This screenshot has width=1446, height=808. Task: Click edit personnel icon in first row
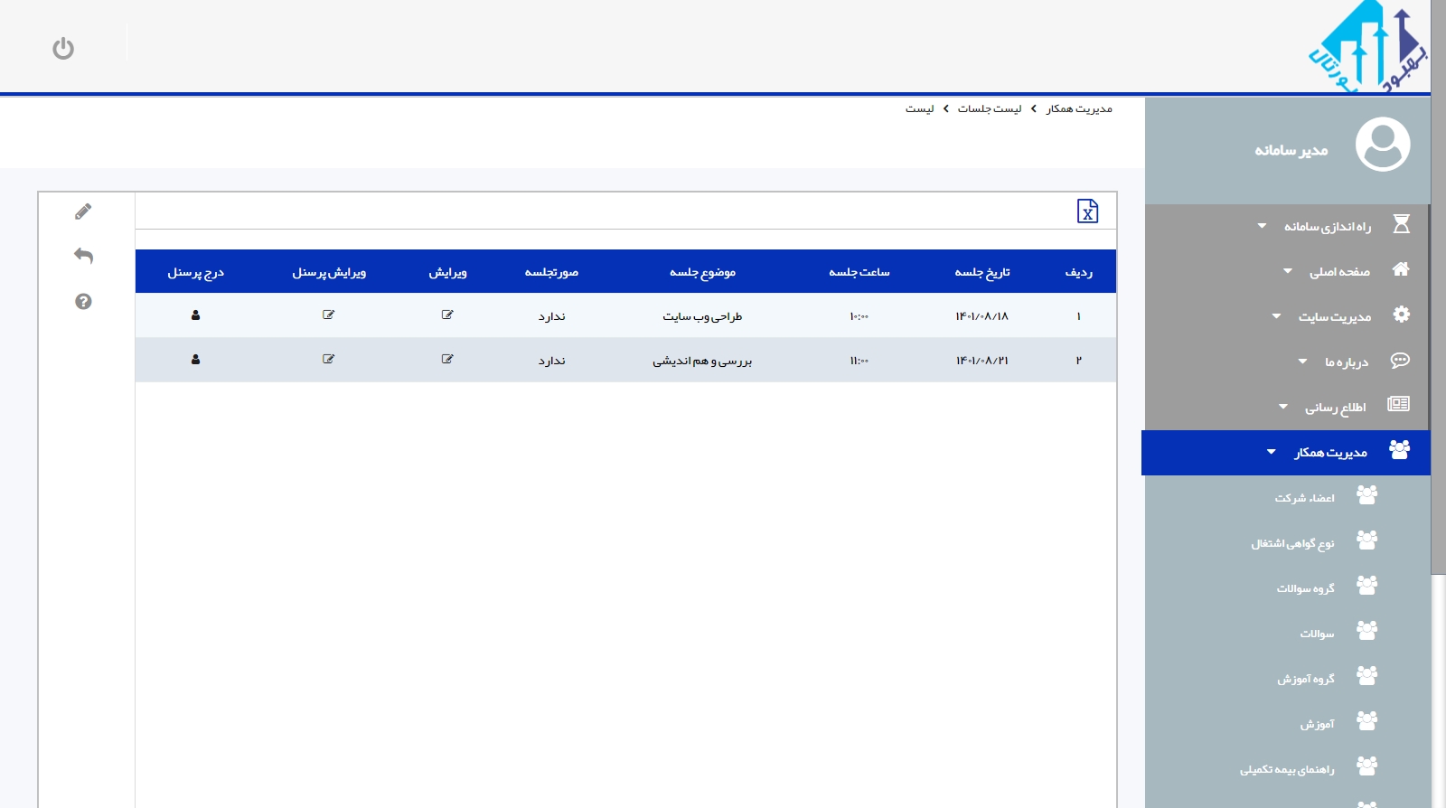328,315
